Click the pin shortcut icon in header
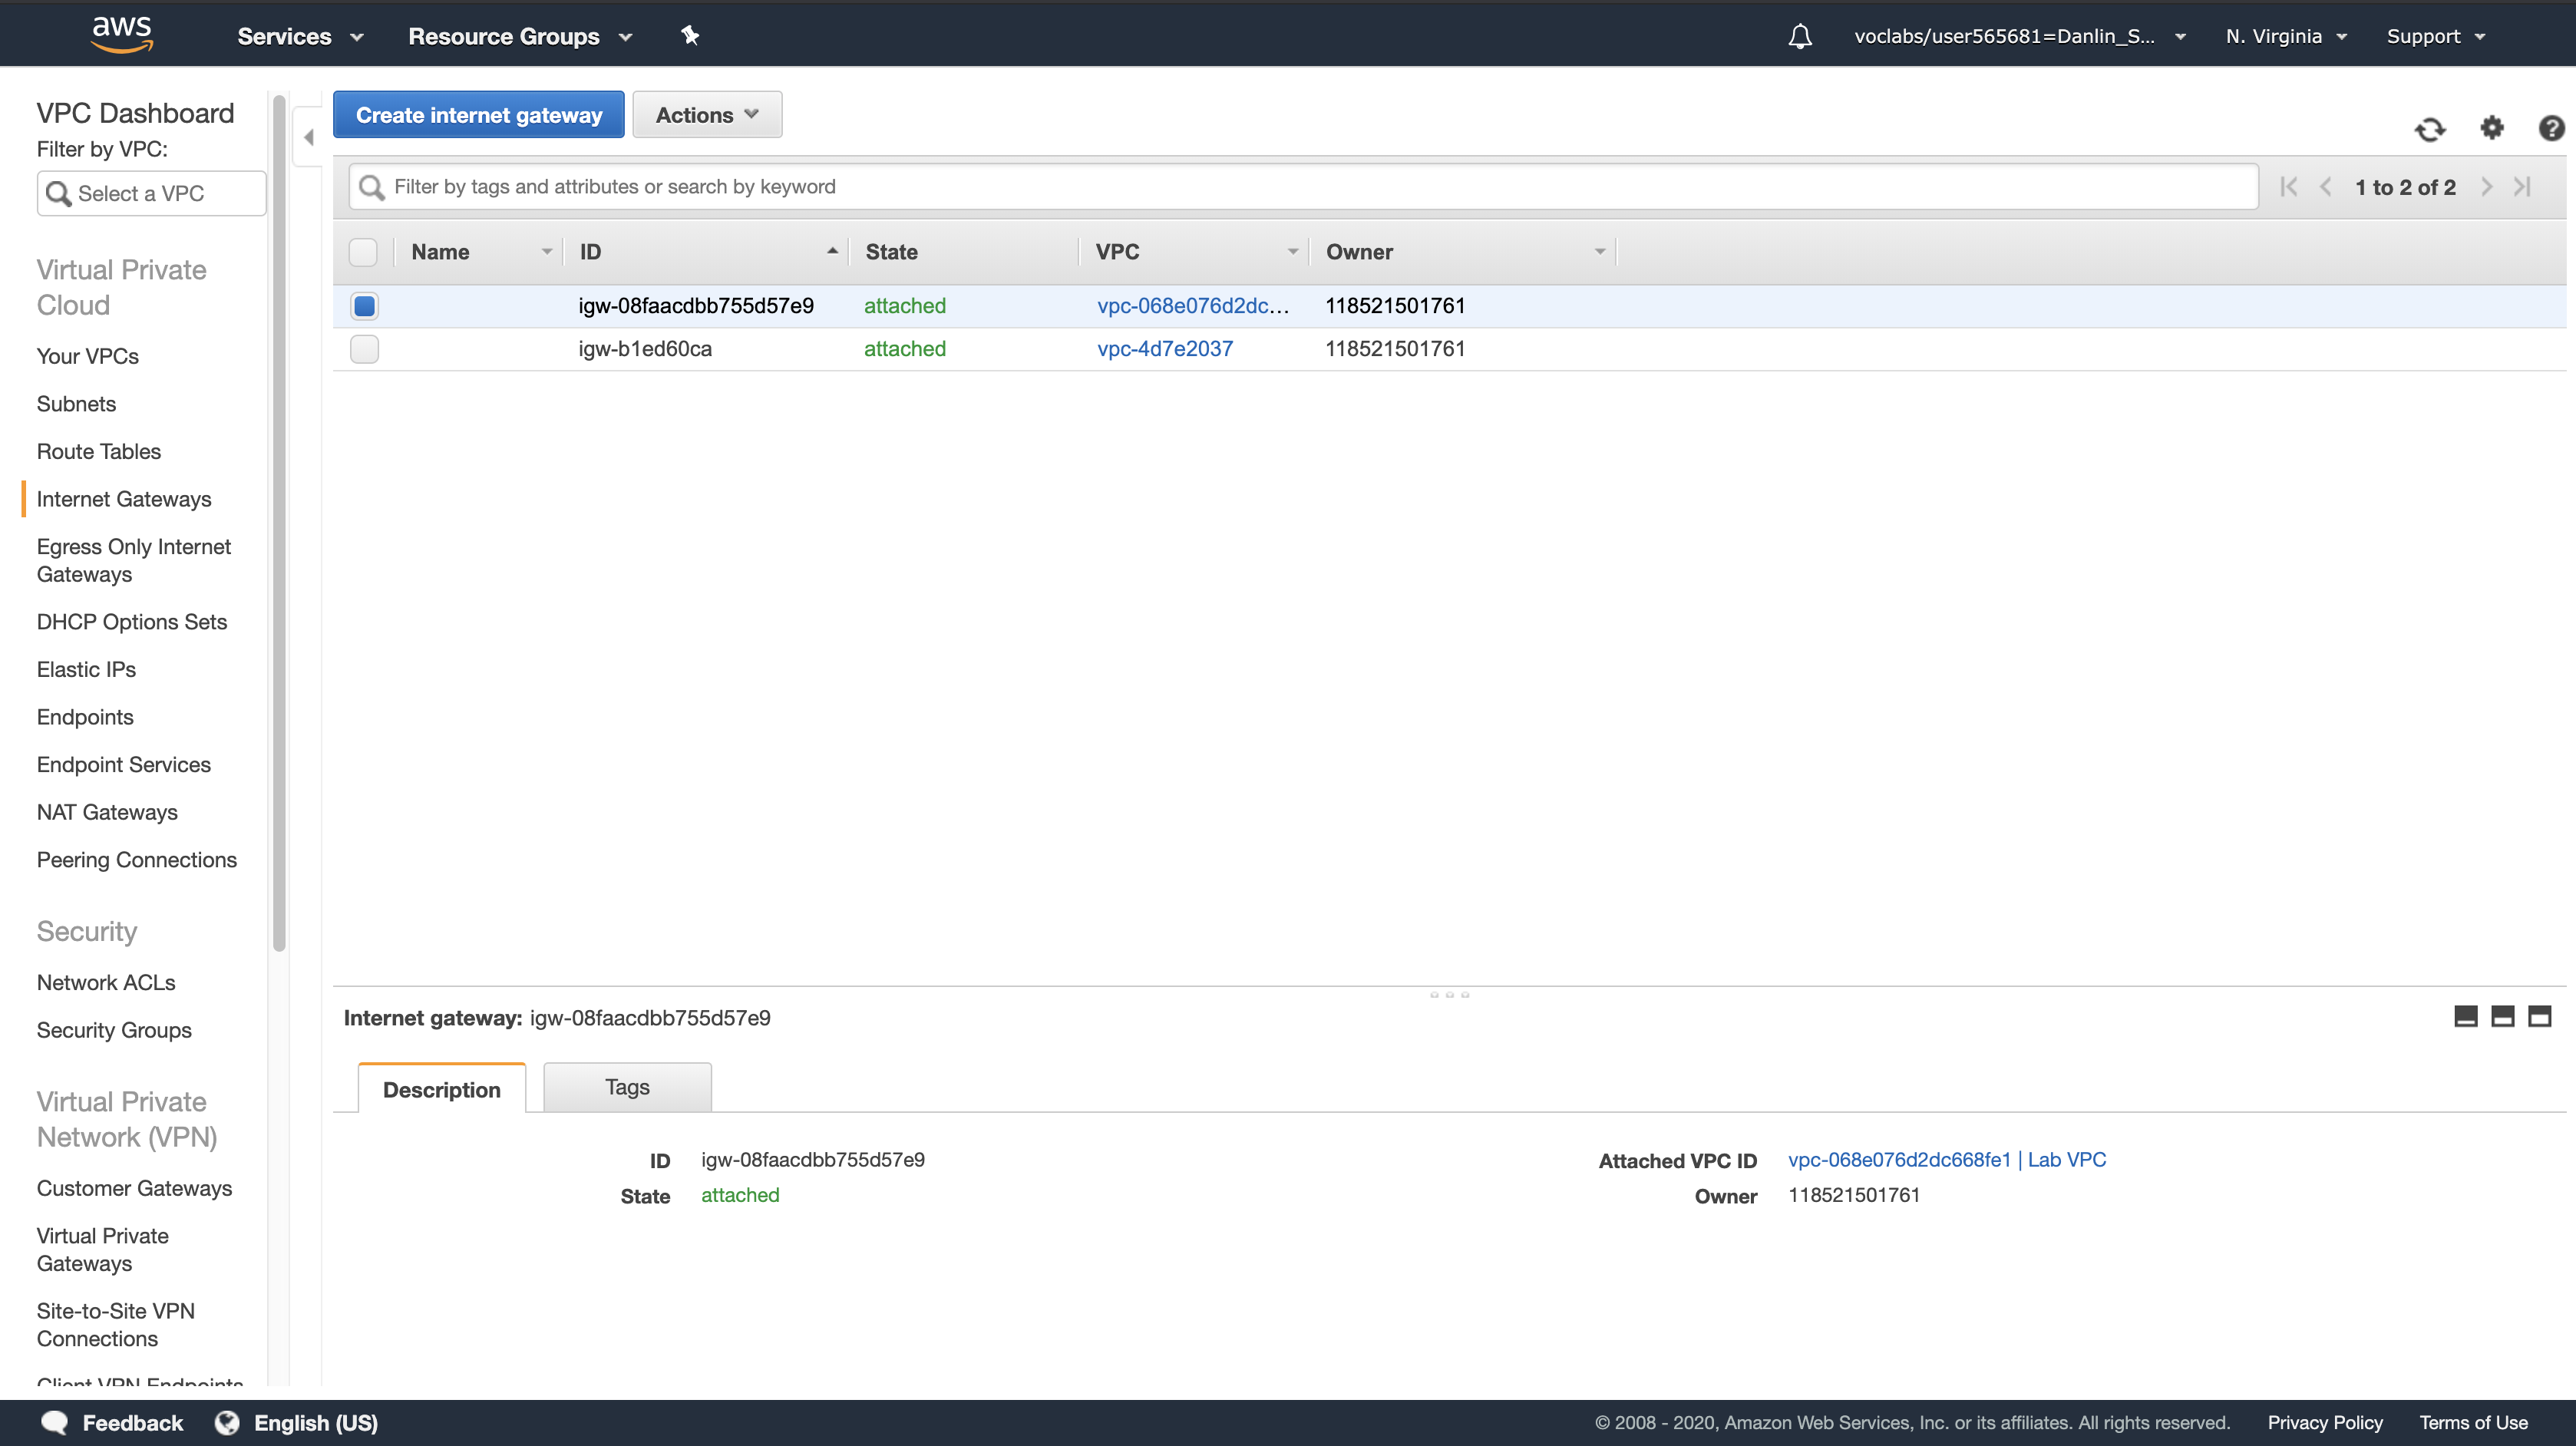The width and height of the screenshot is (2576, 1446). point(690,36)
